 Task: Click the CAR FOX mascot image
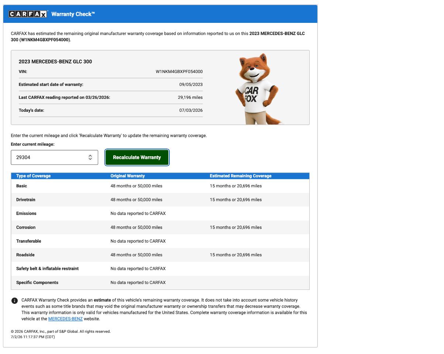258,89
